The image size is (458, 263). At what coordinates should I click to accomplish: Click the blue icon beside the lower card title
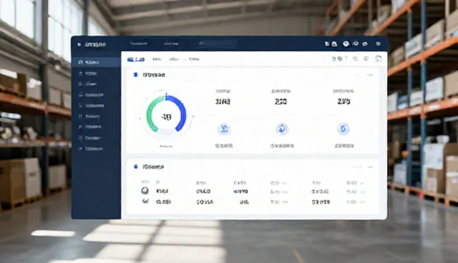pos(135,167)
